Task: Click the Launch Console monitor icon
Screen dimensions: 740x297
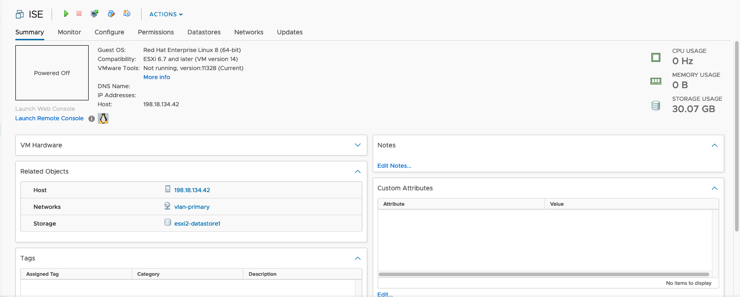Action: [95, 14]
